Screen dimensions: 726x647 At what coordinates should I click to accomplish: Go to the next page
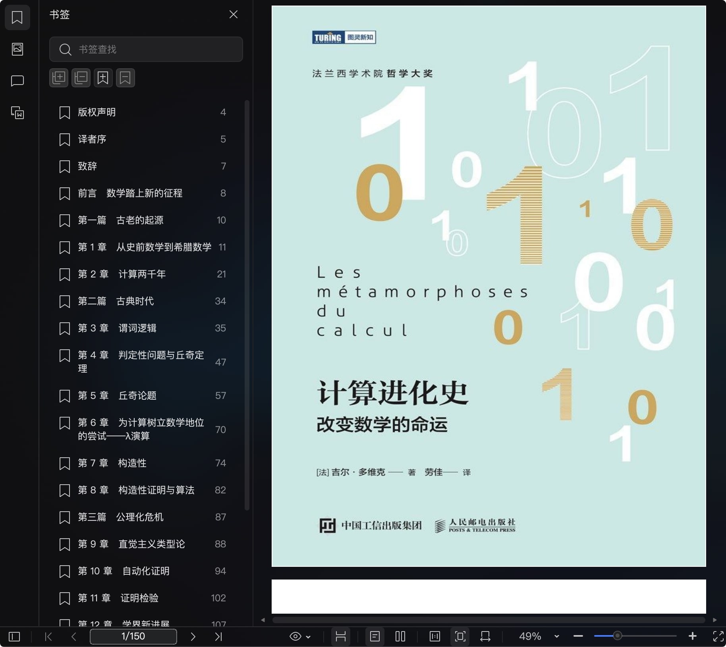coord(193,637)
